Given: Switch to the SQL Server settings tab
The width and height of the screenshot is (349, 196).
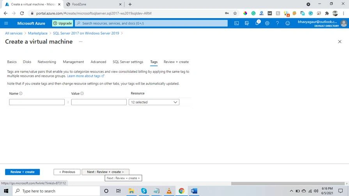Looking at the screenshot, I should (128, 62).
